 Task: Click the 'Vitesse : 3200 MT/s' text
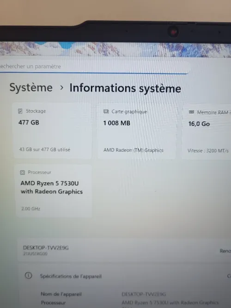(x=208, y=151)
